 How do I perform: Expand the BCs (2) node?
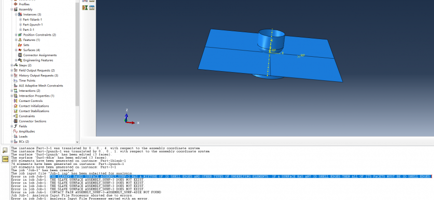click(x=12, y=141)
